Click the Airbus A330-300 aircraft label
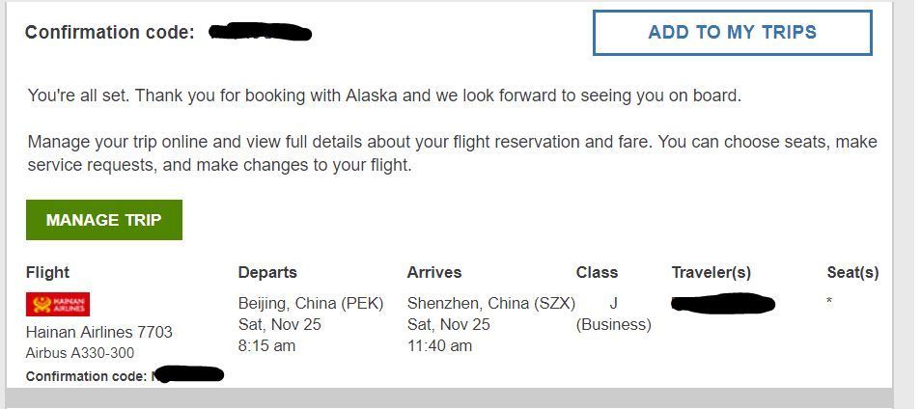This screenshot has width=921, height=409. click(x=80, y=353)
